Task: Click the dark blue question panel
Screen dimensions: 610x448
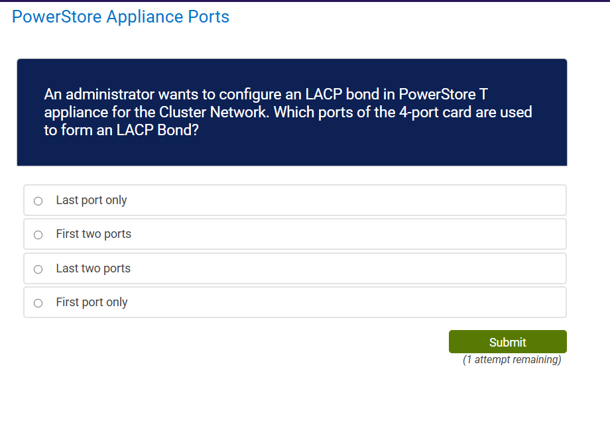Action: tap(292, 111)
